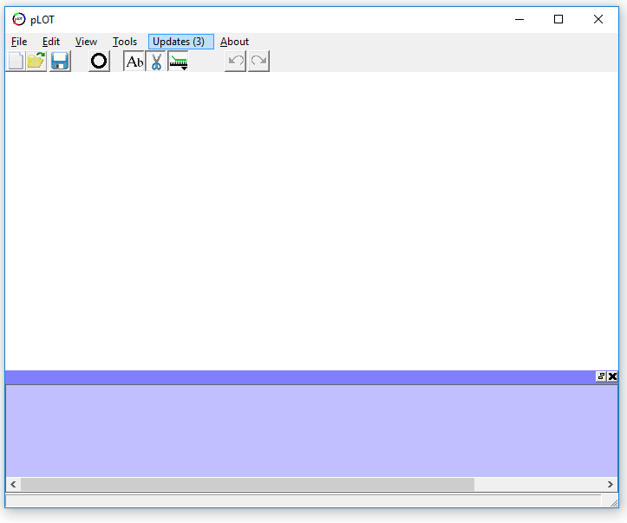Click the redo arrow button
The image size is (627, 523).
click(258, 61)
